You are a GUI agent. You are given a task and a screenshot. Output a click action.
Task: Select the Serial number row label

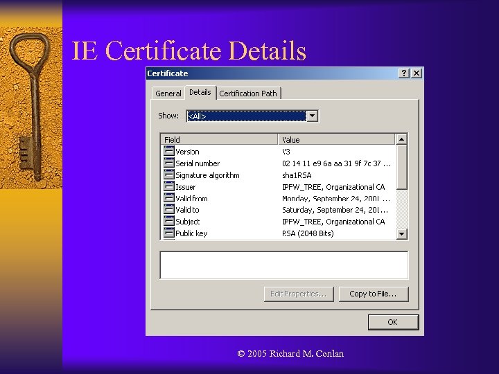(198, 163)
